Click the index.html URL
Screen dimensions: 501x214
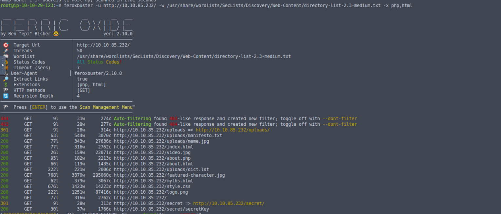tap(154, 147)
